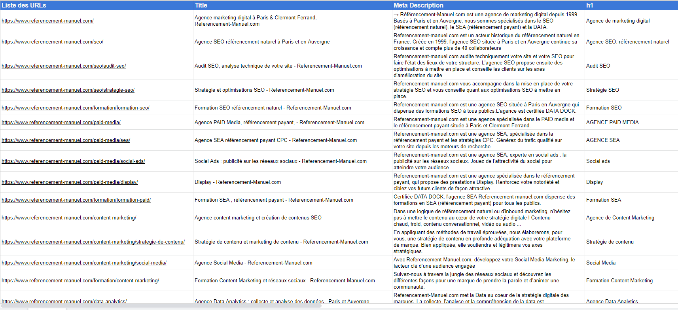The height and width of the screenshot is (310, 678).
Task: Click the horizontal scrollbar at the bottom
Action: pos(161,306)
